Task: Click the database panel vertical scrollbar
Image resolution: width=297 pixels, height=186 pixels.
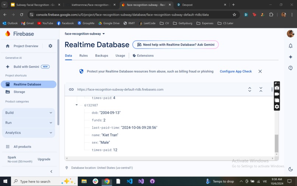Action: 276,143
